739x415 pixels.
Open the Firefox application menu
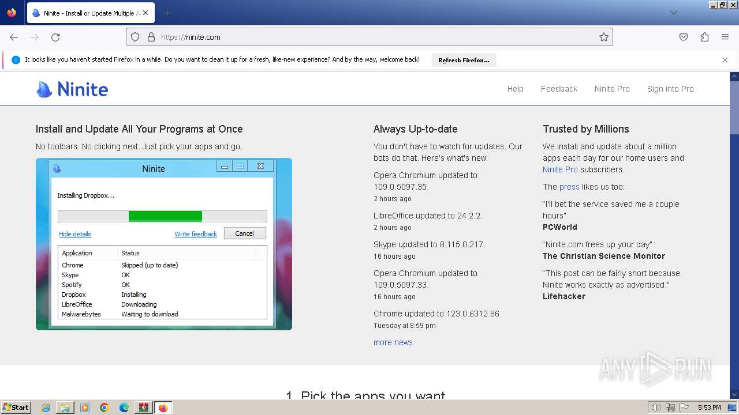tap(725, 37)
